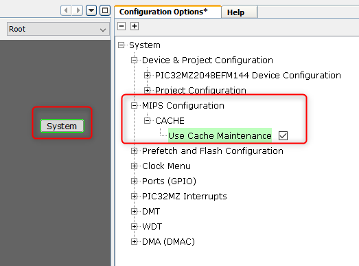
Task: Expand Project Configuration node
Action: pyautogui.click(x=147, y=90)
